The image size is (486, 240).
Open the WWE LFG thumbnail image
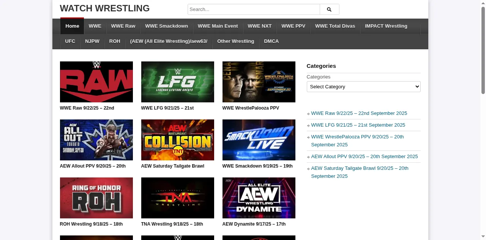[178, 82]
